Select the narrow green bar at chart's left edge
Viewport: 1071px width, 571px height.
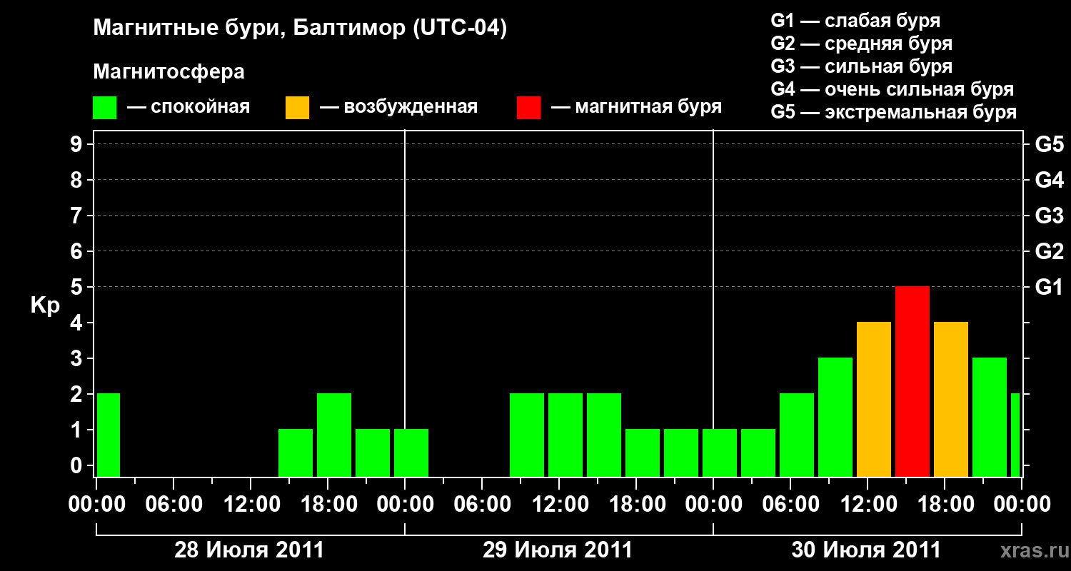[109, 435]
